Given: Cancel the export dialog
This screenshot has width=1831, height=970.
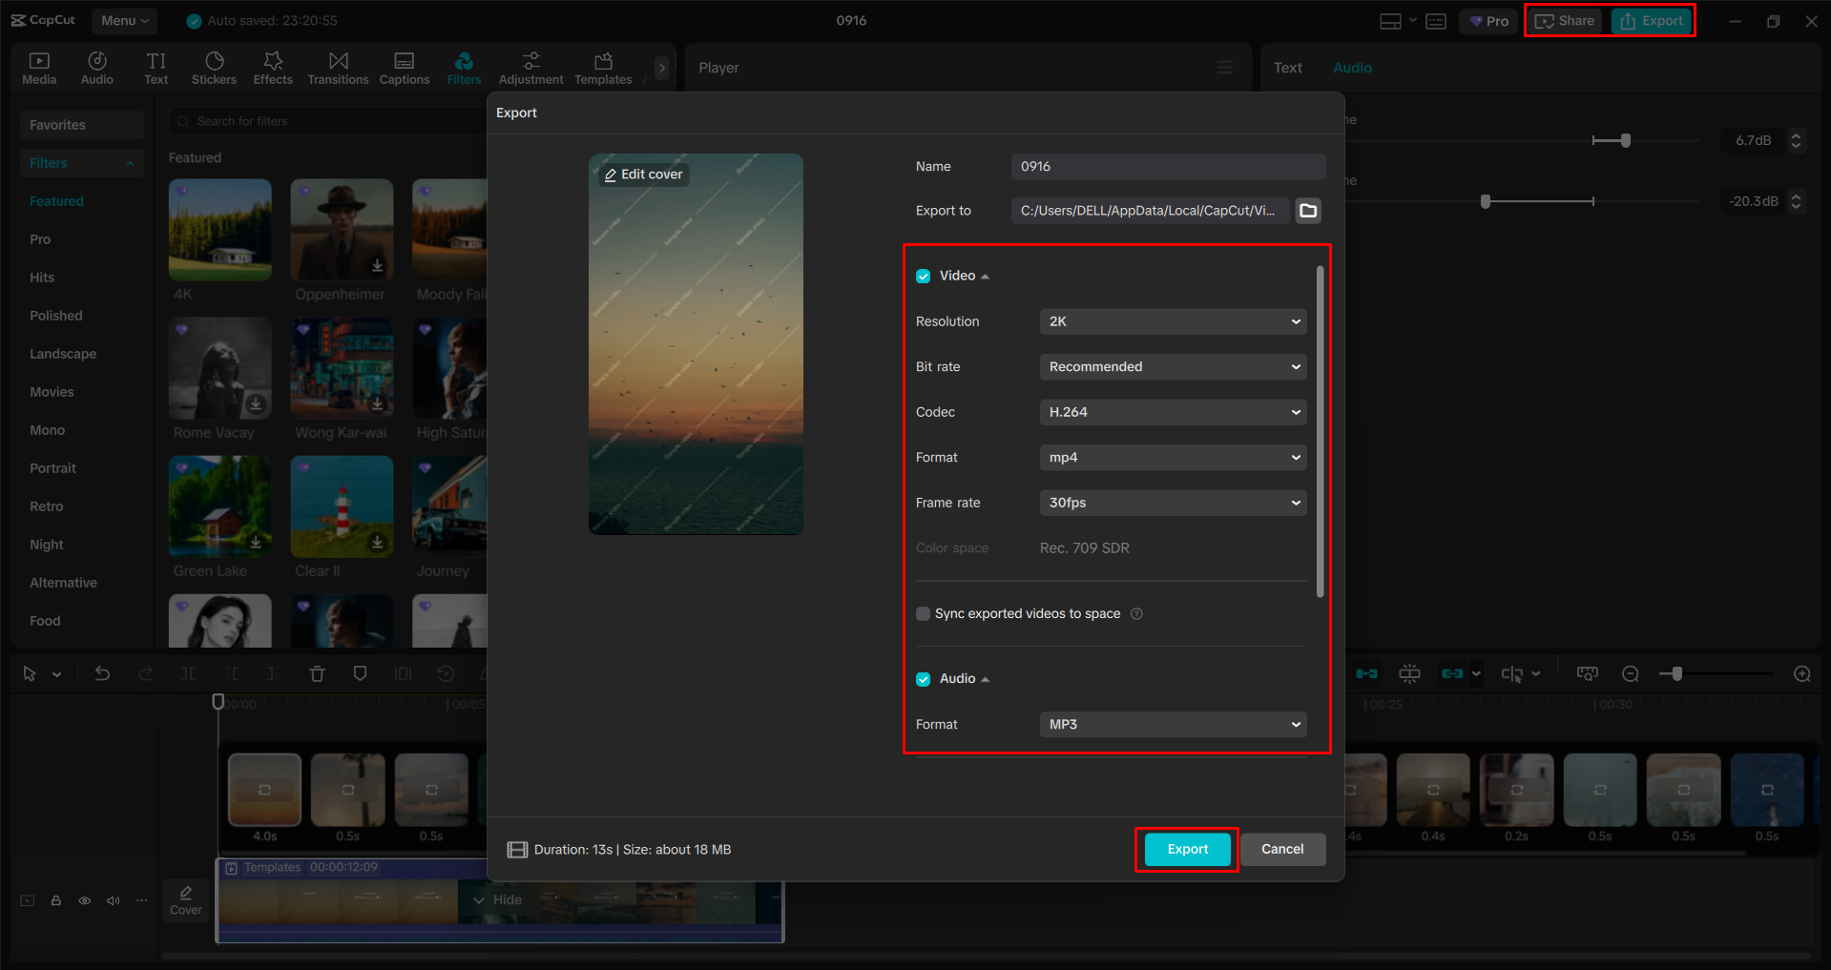Looking at the screenshot, I should pyautogui.click(x=1282, y=849).
